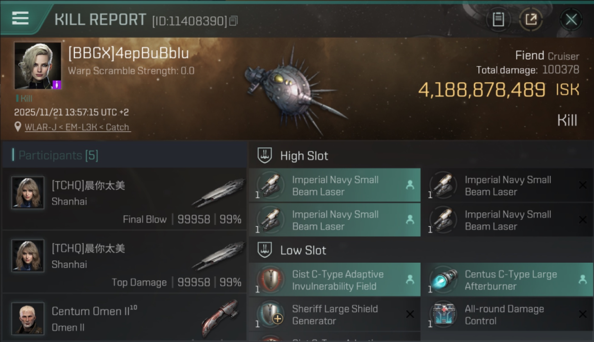The width and height of the screenshot is (594, 342).
Task: Click the share export icon
Action: (531, 20)
